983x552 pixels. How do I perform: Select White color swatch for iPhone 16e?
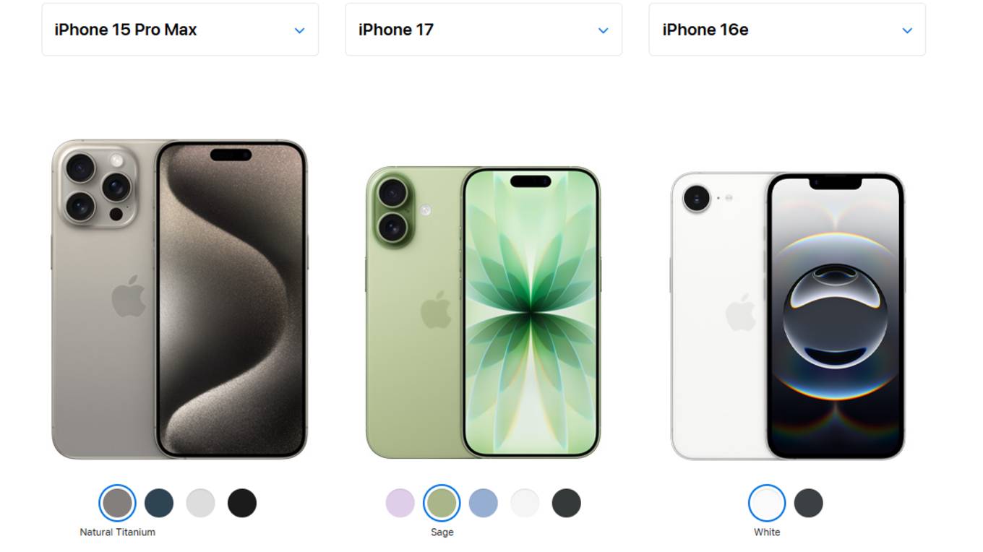pyautogui.click(x=767, y=503)
